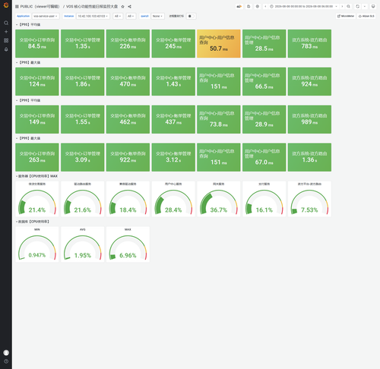Click the grid icon before PUBLIC breadcrumb
Viewport: 380px width, 369px height.
pos(17,7)
